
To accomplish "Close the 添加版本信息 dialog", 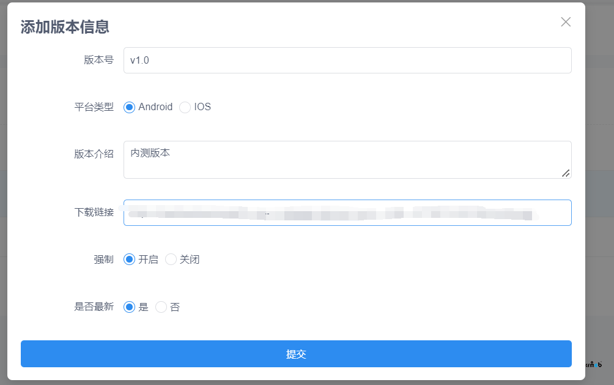I will (566, 22).
